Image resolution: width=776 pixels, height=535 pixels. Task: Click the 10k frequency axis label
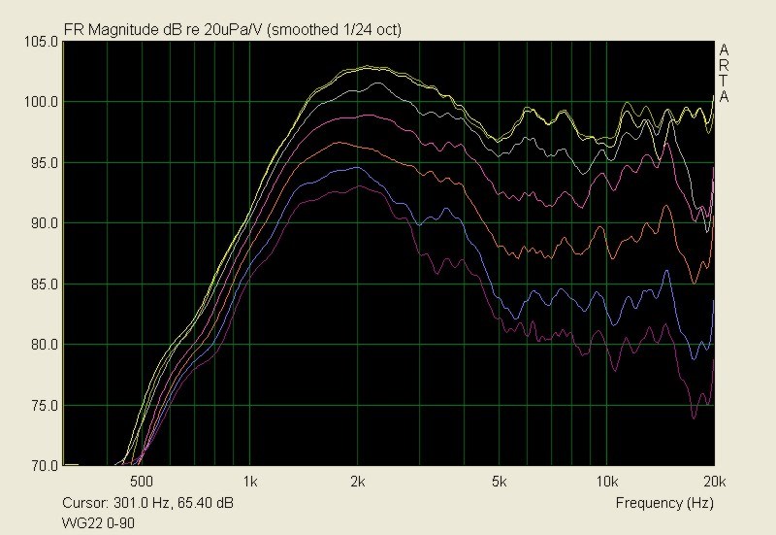[607, 481]
